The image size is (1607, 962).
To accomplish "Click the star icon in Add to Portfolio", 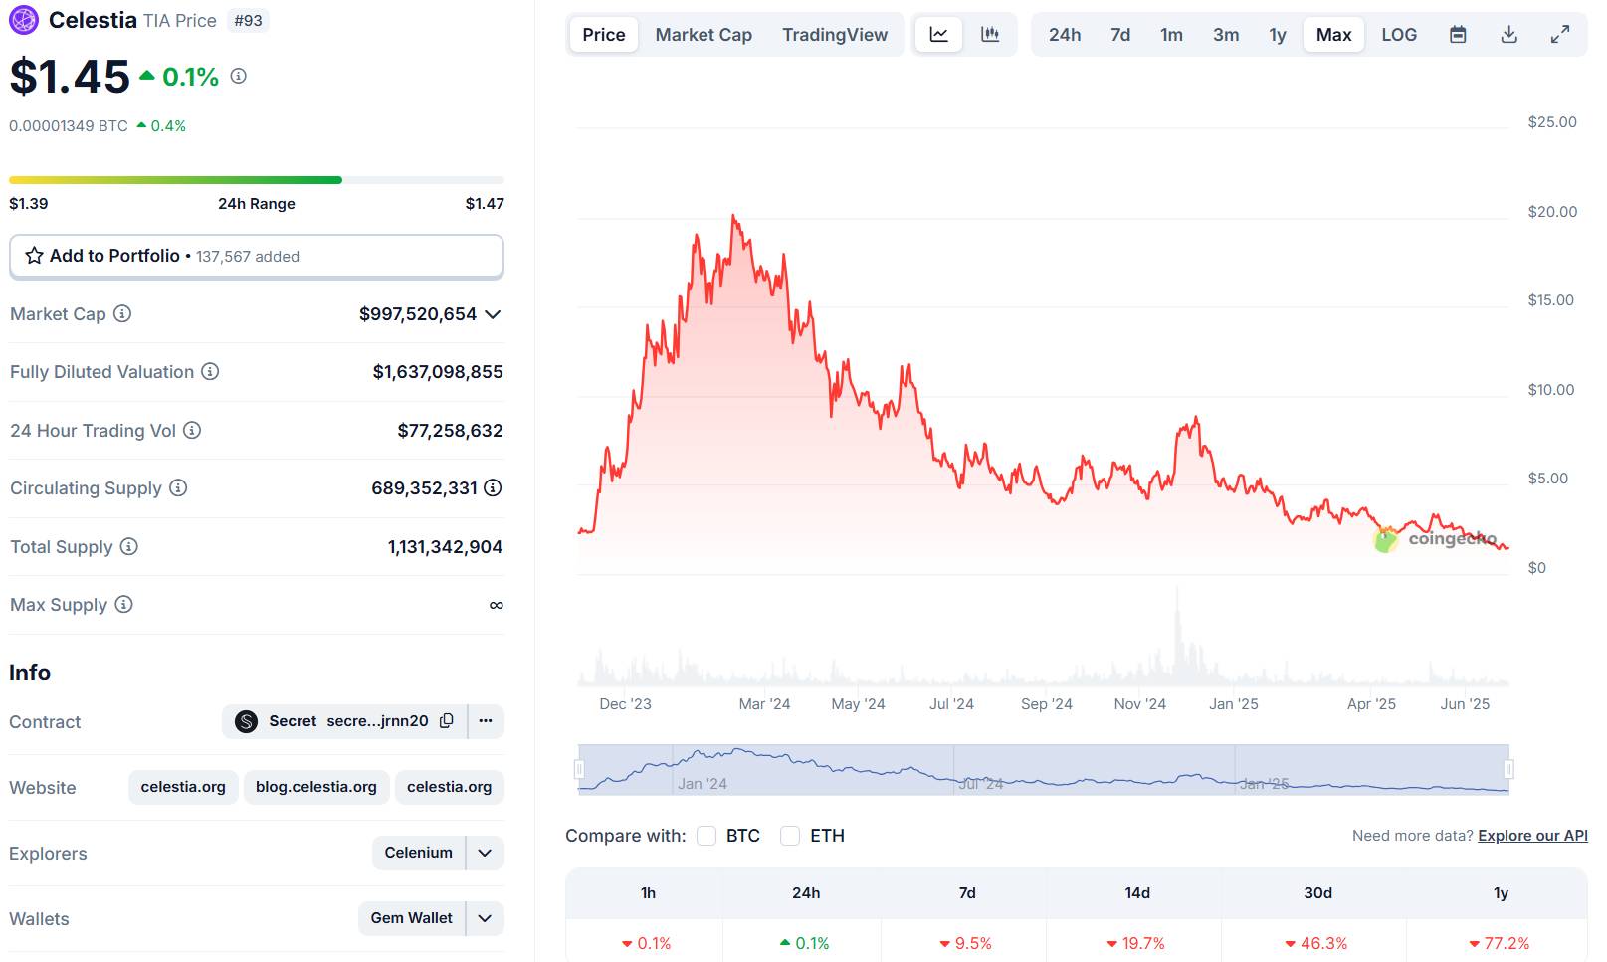I will pos(34,256).
